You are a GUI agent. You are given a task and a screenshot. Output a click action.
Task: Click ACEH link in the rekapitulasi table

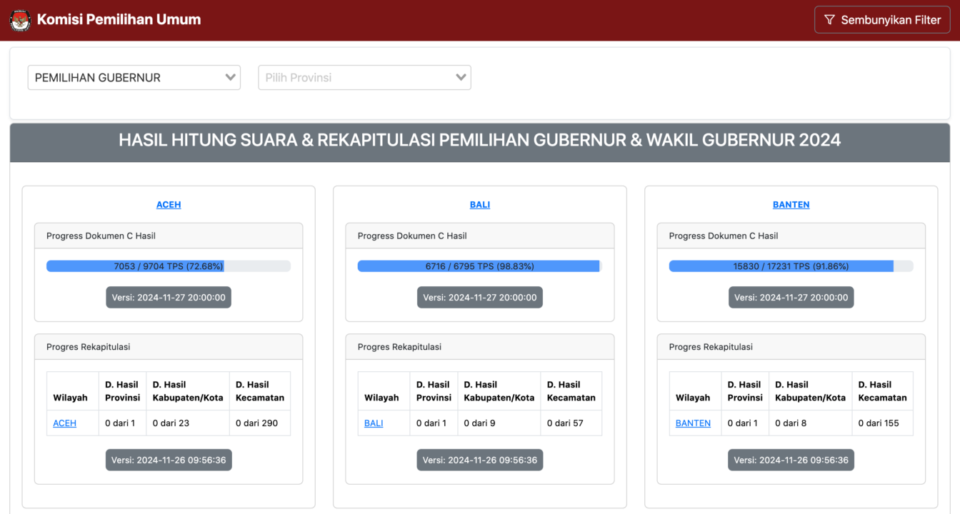64,423
